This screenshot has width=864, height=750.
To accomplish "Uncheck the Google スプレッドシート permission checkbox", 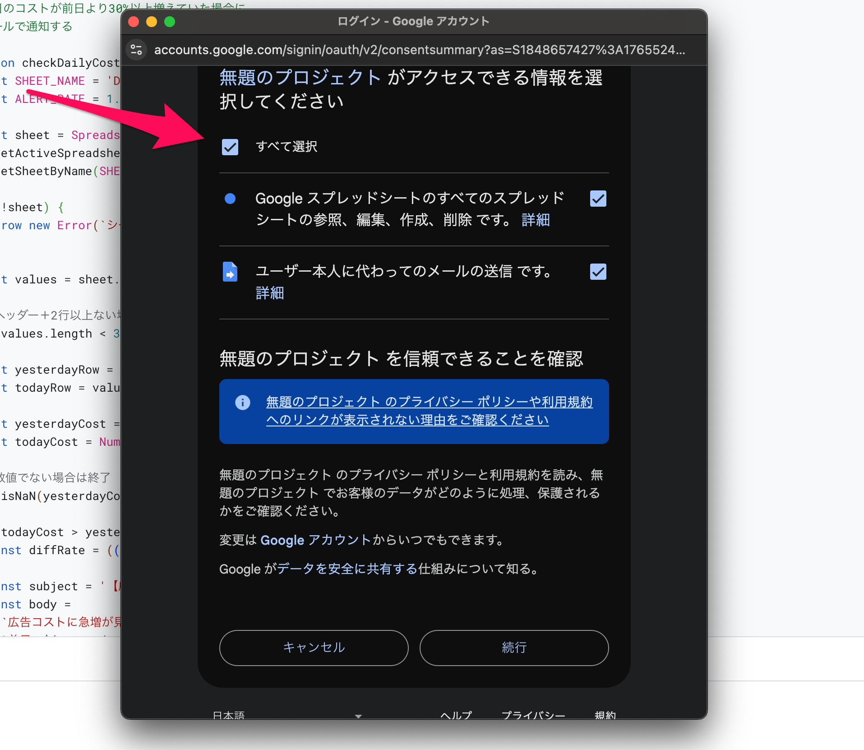I will coord(598,199).
